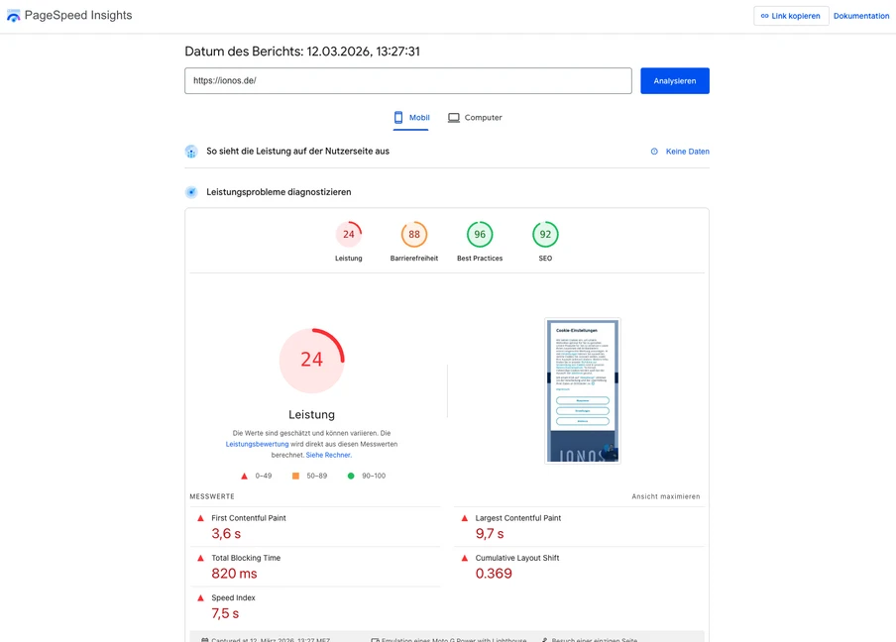Click the clock icon next to Keine Daten
The image size is (896, 642).
653,151
